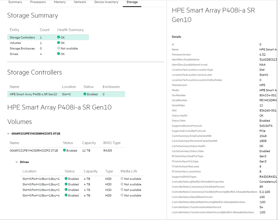Select the Storage Enclosures summary row
This screenshot has width=278, height=220.
(48, 48)
